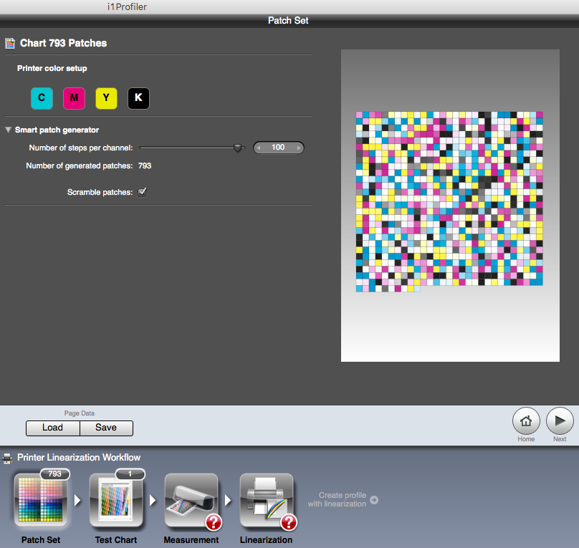Select the Magenta ink color swatch
The image size is (579, 548).
coord(74,98)
